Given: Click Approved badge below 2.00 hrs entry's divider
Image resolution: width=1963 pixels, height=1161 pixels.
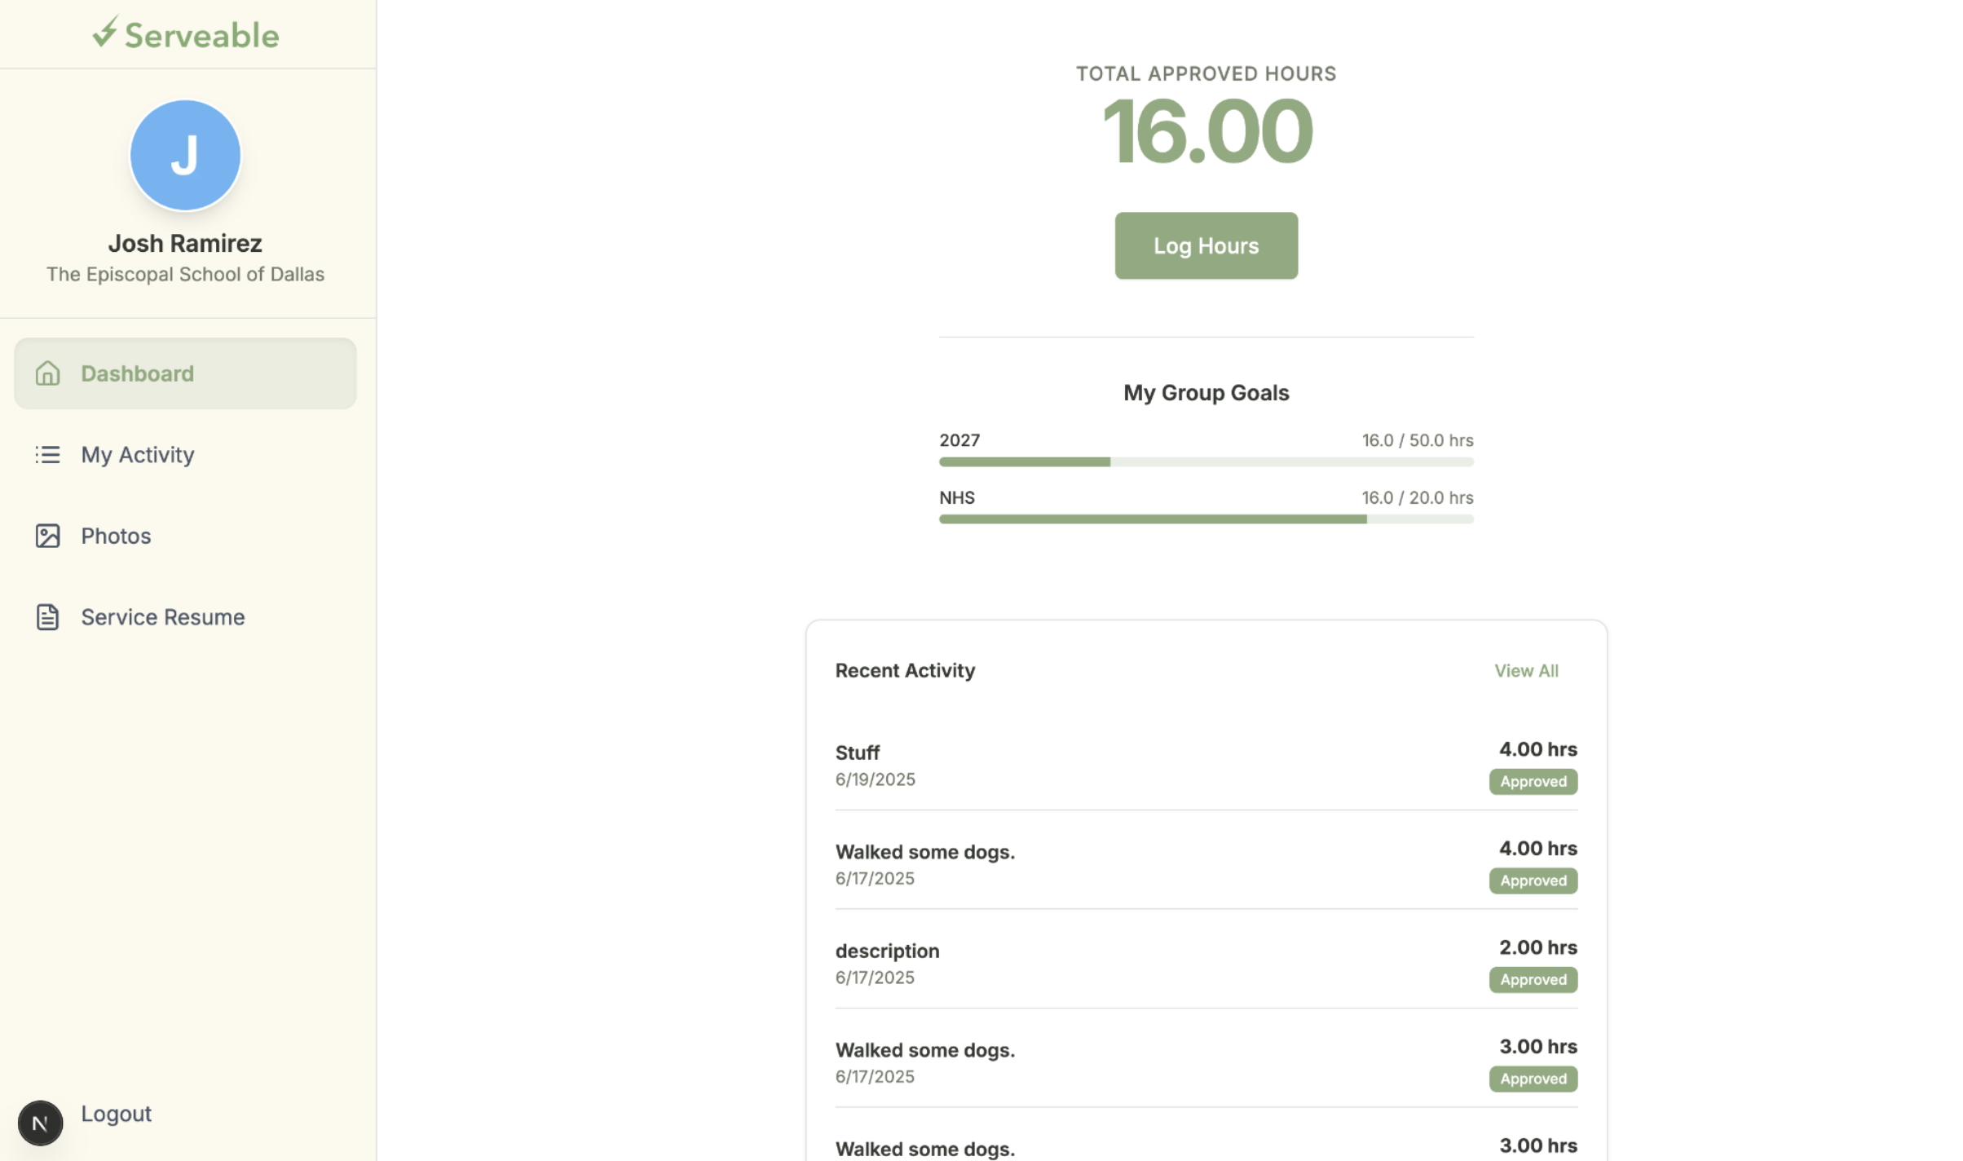Looking at the screenshot, I should click(1533, 1079).
